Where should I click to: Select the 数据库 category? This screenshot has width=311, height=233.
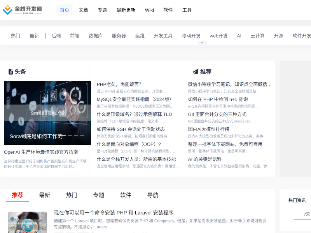96,36
